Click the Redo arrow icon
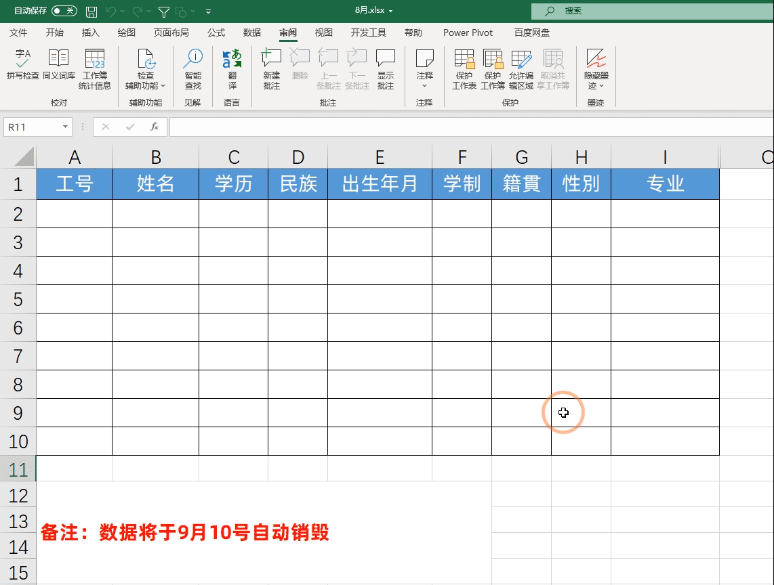 click(x=138, y=11)
